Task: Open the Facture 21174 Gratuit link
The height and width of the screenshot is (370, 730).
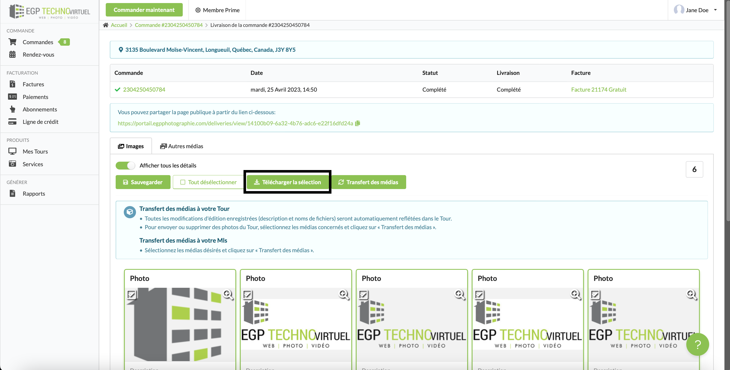Action: tap(599, 90)
